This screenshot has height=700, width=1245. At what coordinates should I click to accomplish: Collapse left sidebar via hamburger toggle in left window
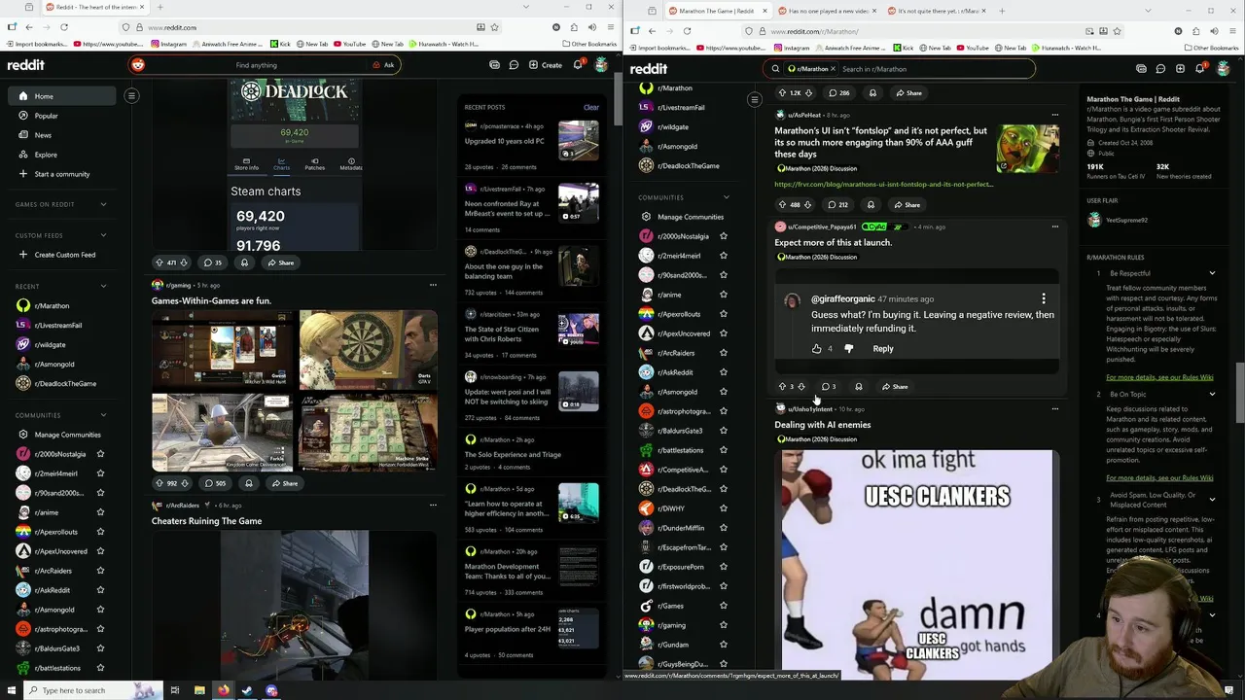click(x=131, y=95)
